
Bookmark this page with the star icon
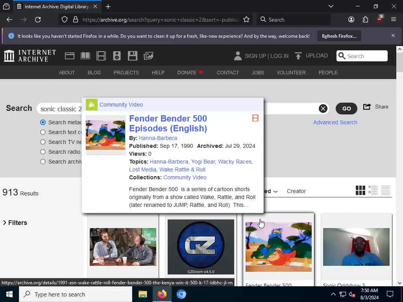click(x=246, y=20)
